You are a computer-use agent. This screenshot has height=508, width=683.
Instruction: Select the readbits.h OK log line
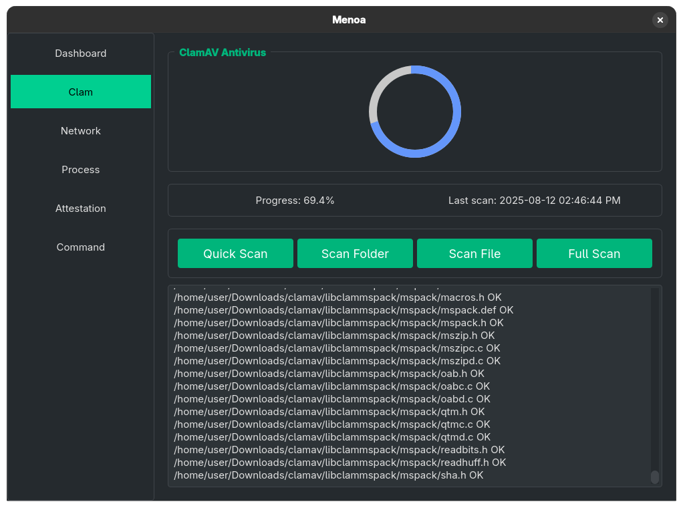(x=339, y=450)
